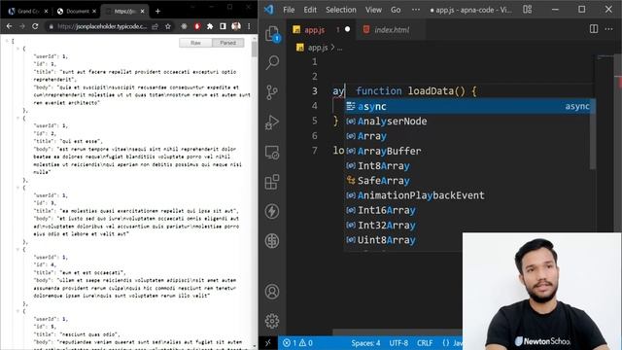Click the share icon in address bar
The image size is (622, 350).
click(x=155, y=26)
